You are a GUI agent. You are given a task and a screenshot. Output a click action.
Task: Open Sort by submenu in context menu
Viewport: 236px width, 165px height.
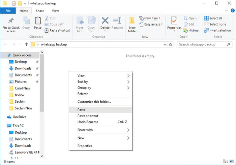click(x=100, y=81)
